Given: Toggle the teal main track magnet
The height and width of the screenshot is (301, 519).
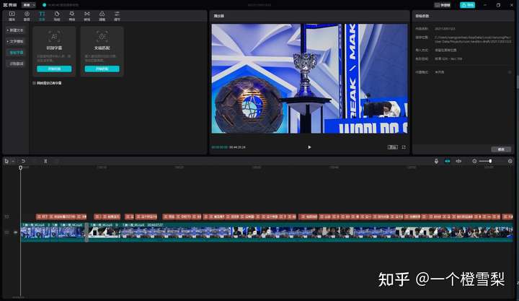Looking at the screenshot, I should [447, 161].
